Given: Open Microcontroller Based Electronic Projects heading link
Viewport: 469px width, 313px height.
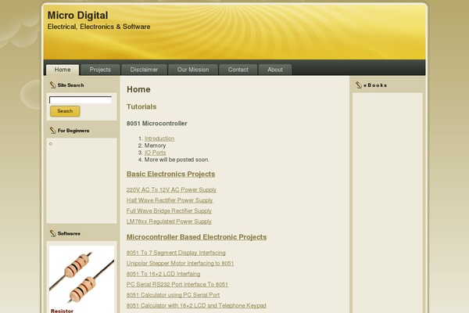Looking at the screenshot, I should click(196, 237).
